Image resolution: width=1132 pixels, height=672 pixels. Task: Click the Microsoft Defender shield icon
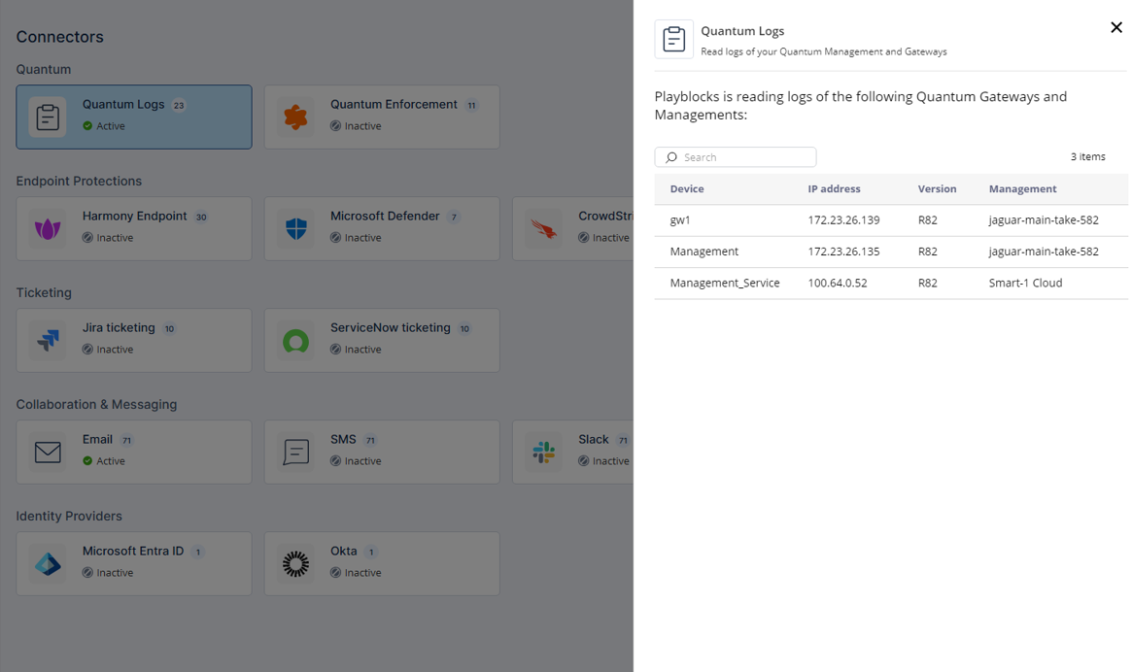(x=296, y=229)
